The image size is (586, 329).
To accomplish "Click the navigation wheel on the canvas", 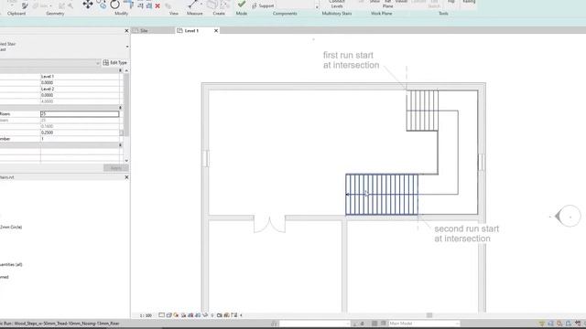I will [x=568, y=216].
